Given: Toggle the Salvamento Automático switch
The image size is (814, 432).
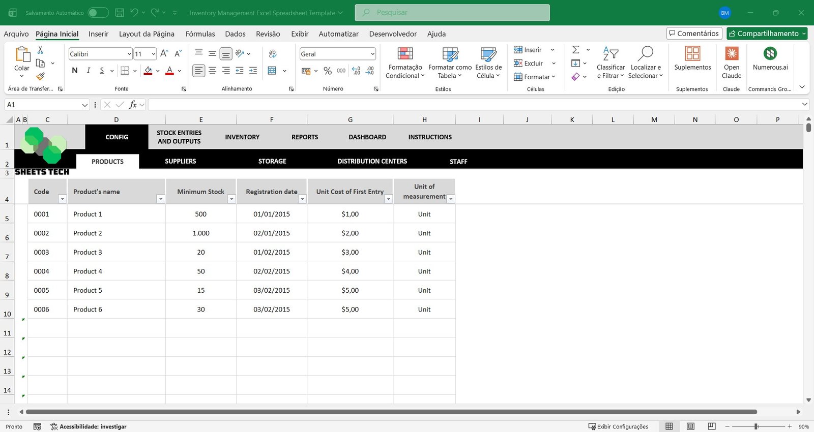Looking at the screenshot, I should tap(98, 13).
